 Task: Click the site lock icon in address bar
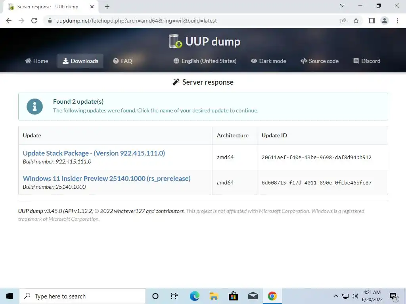coord(50,21)
